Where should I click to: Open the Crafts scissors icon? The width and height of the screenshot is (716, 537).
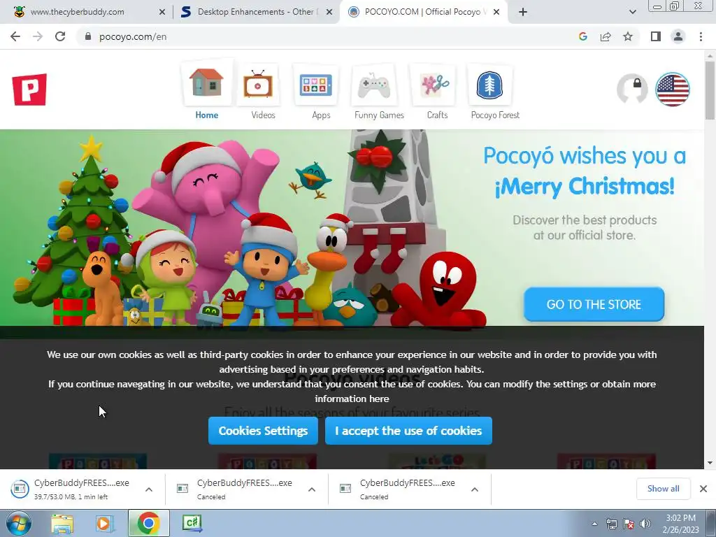[x=434, y=85]
